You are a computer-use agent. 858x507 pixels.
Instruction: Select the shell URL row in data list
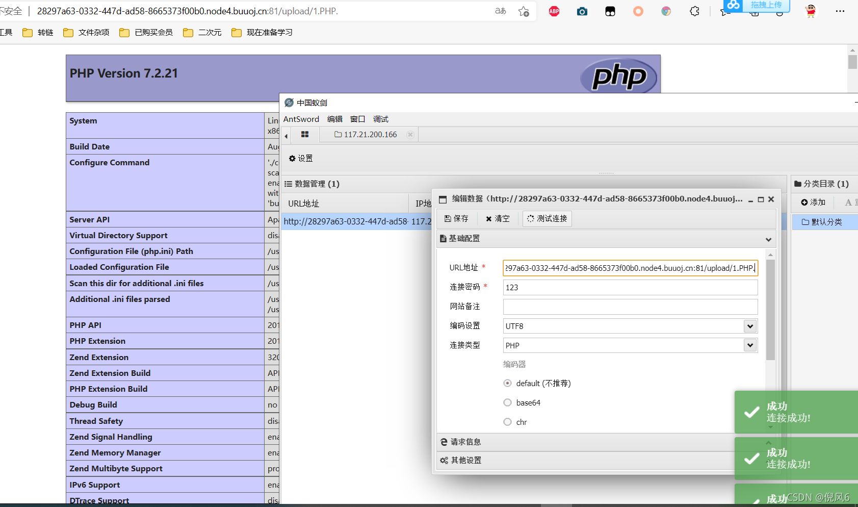[x=357, y=221]
